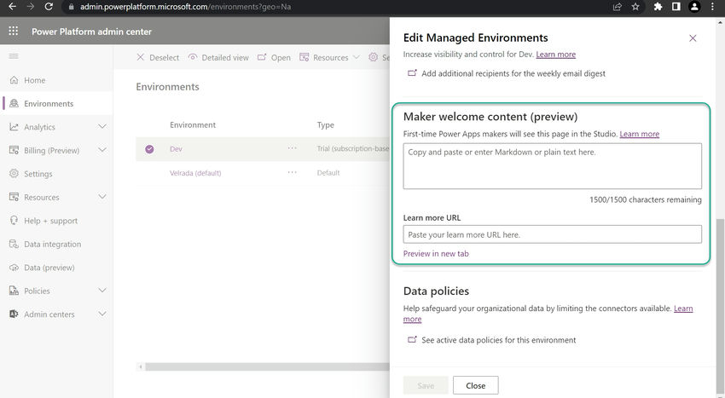This screenshot has width=725, height=398.
Task: Open the app launcher waffle icon
Action: tap(13, 32)
